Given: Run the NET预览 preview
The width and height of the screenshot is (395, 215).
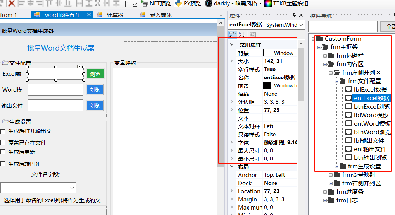Looking at the screenshot, I should 156,3.
